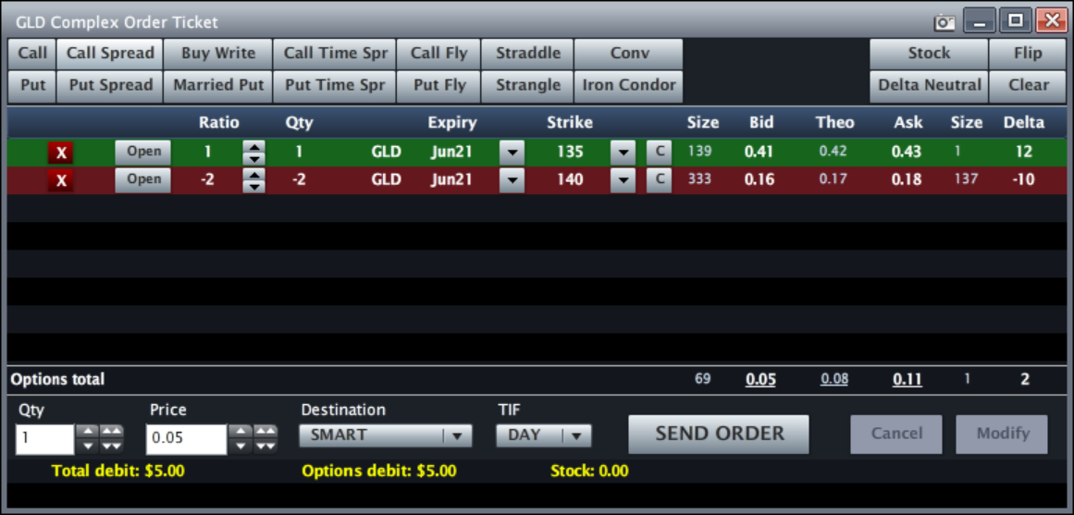Open the SMART Destination dropdown
Screen dimensions: 1074x515
pos(386,435)
